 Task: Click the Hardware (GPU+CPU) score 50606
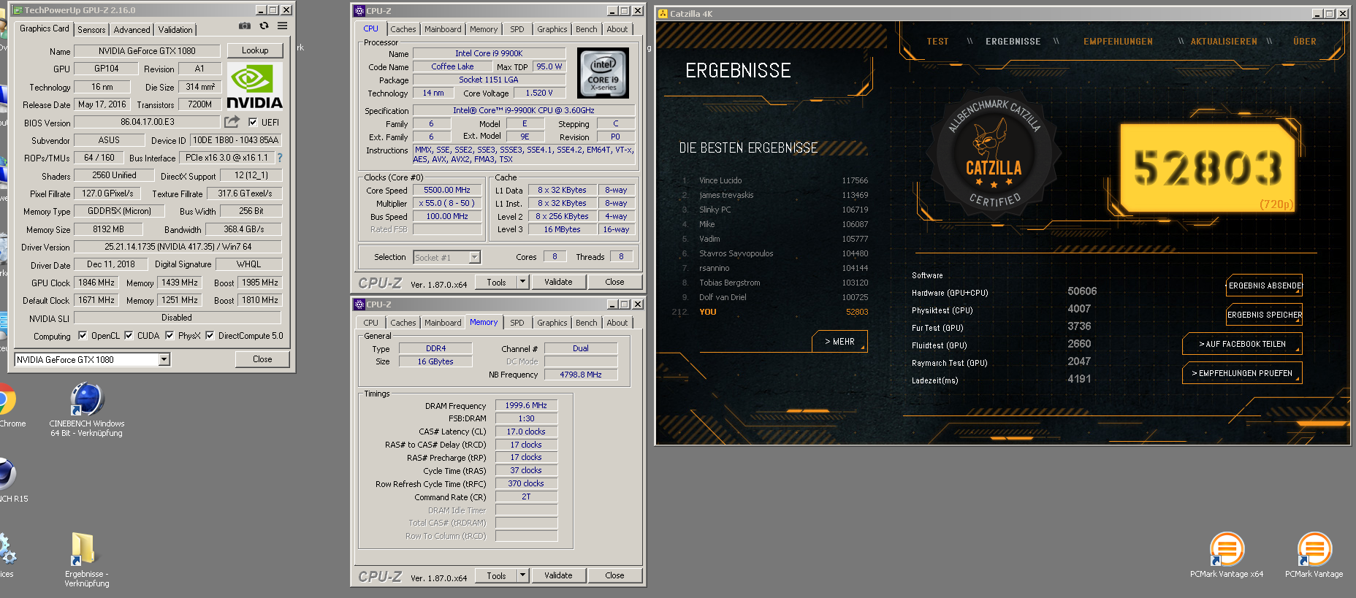coord(1081,291)
